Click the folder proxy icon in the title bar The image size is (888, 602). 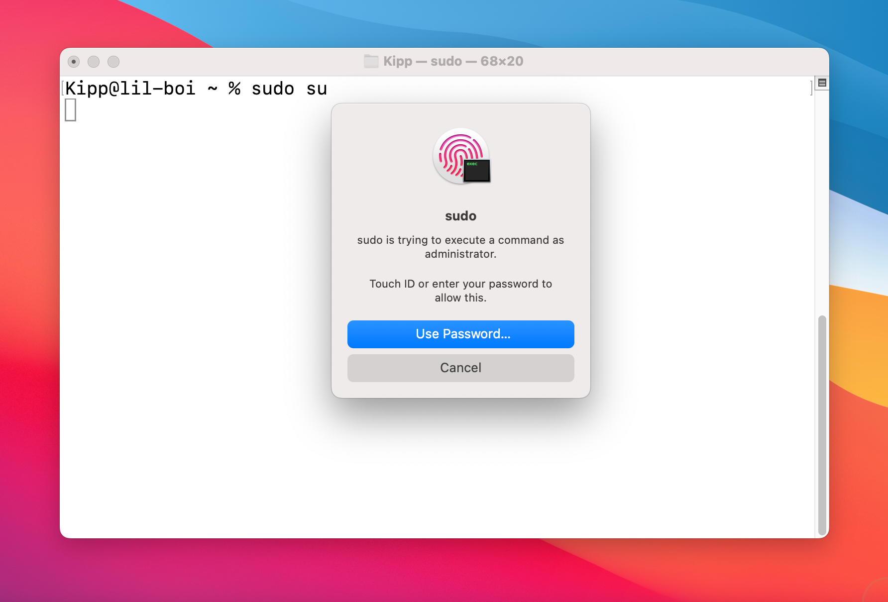click(370, 61)
